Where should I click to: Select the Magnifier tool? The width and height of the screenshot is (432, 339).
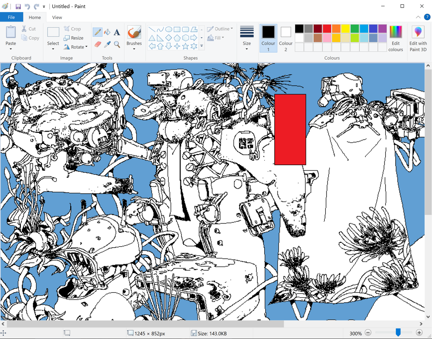pos(117,44)
